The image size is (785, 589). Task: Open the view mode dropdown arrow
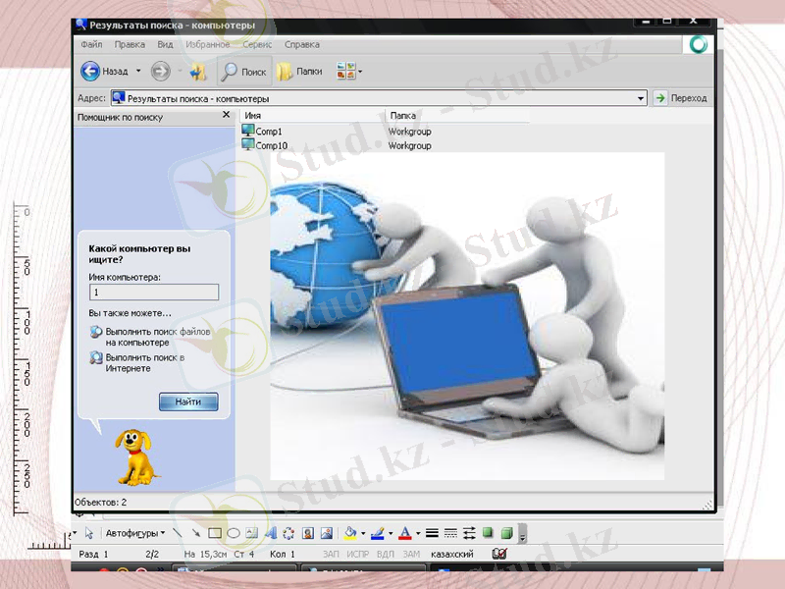pyautogui.click(x=360, y=72)
